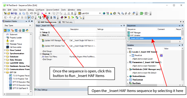Click the Save floppy disk icon
187x98 pixels.
[12, 13]
